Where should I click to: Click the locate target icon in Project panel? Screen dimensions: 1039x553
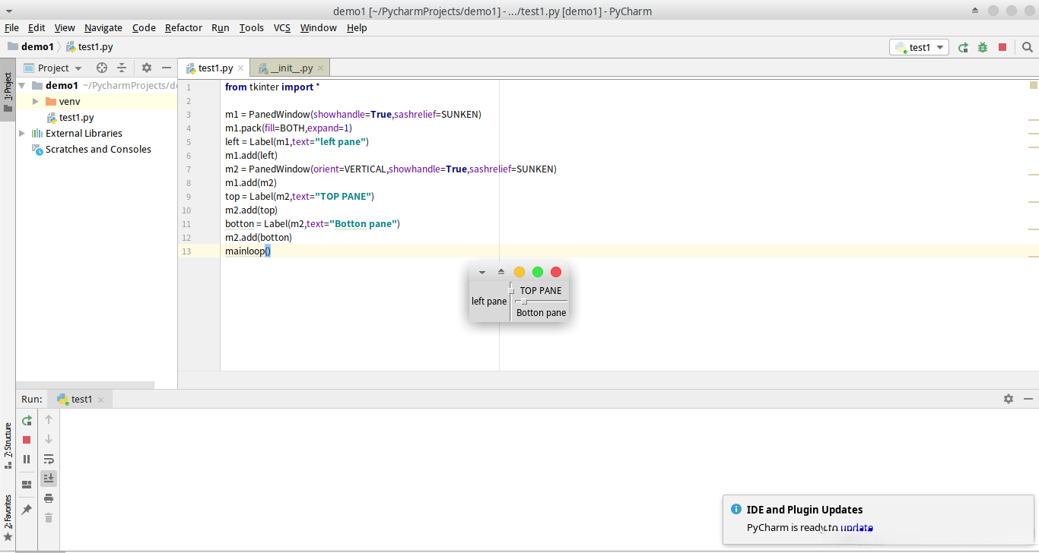click(x=102, y=68)
